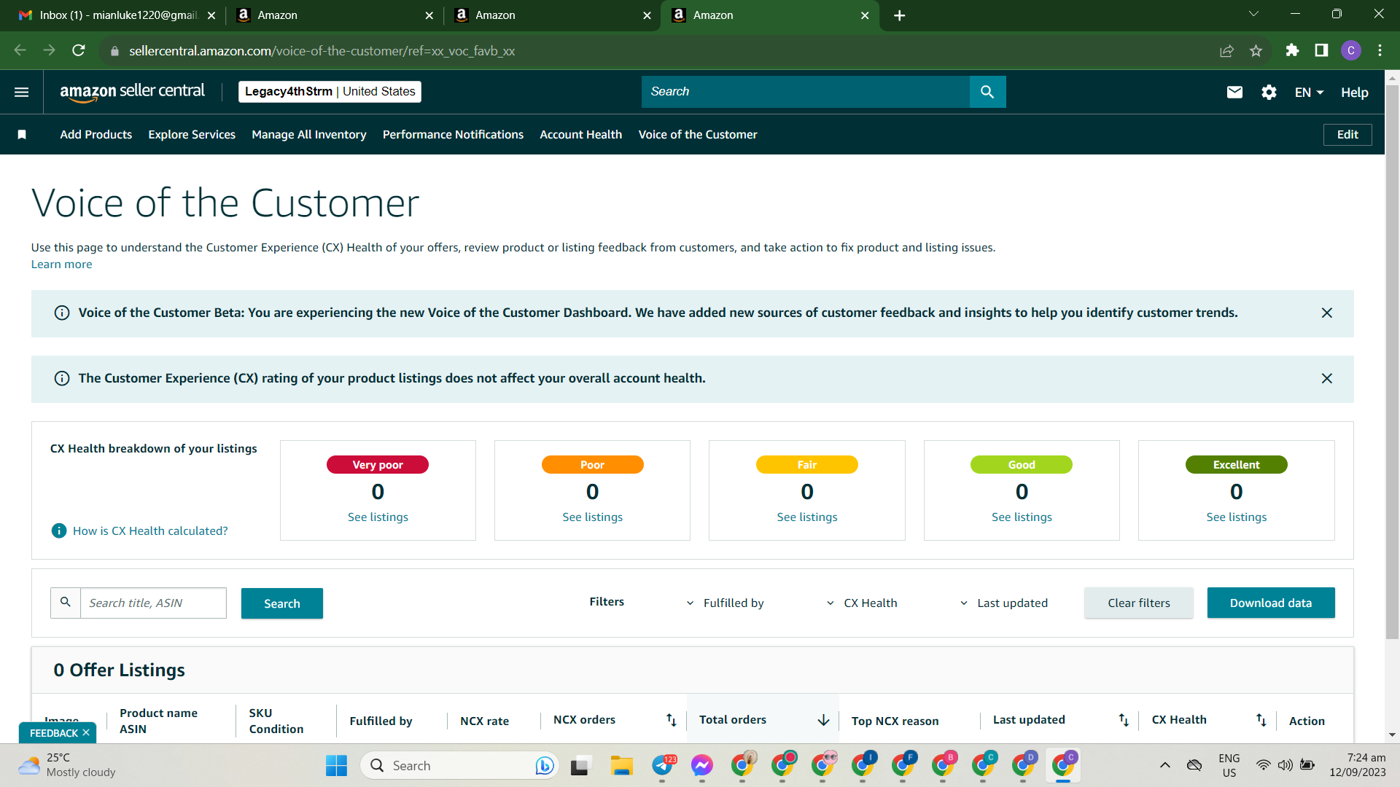
Task: Click the Seller Central header search field
Action: click(x=806, y=92)
